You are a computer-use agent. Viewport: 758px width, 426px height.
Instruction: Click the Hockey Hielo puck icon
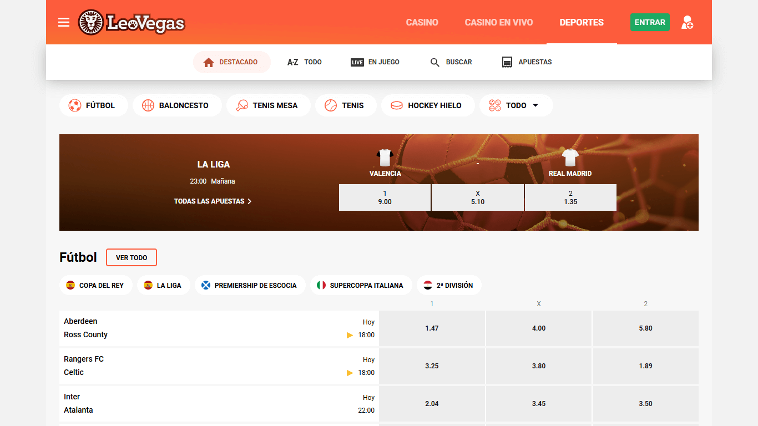click(x=397, y=105)
